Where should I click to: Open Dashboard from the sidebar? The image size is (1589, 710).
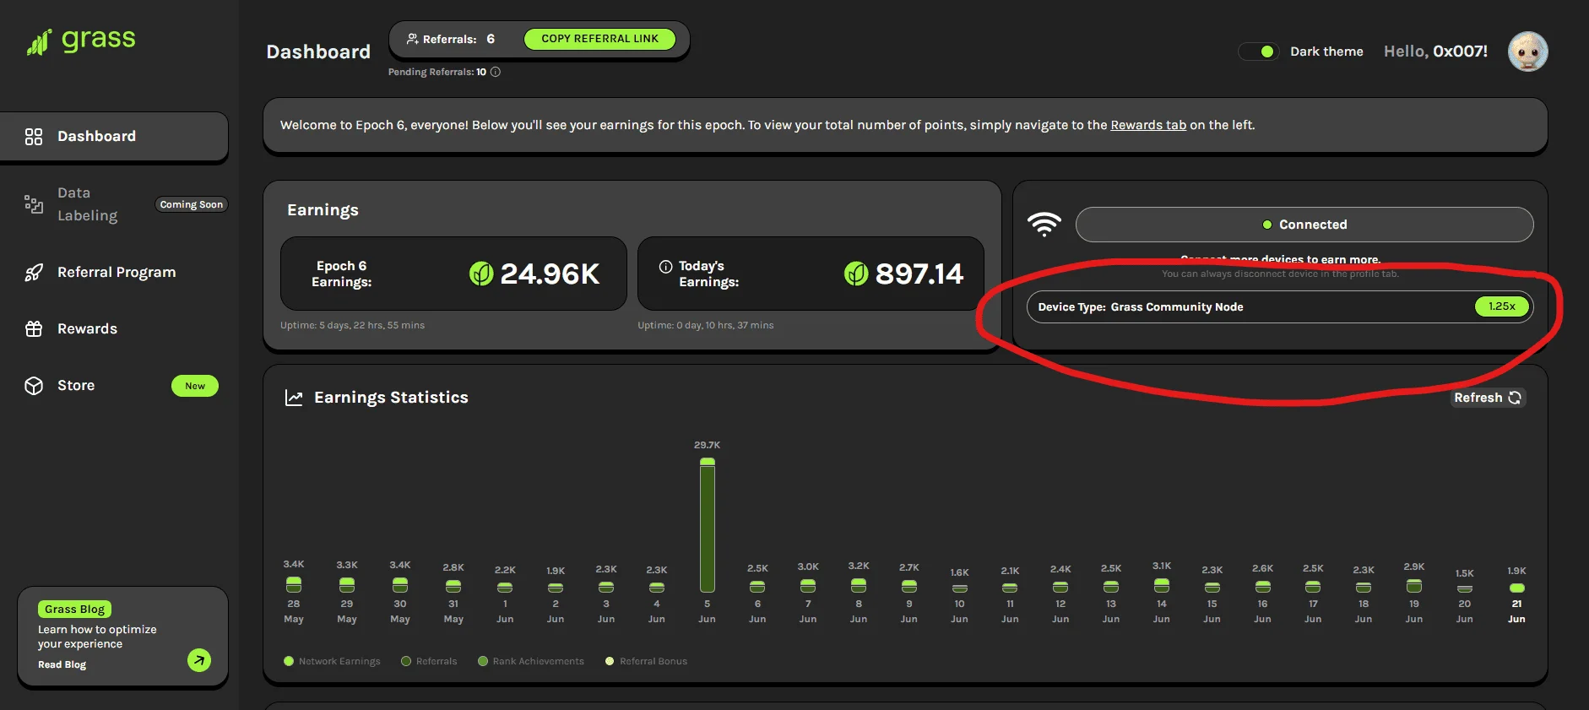click(x=114, y=136)
